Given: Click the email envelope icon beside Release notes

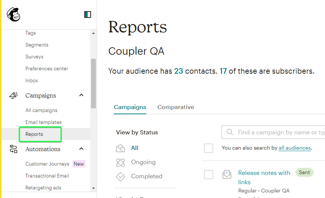Looking at the screenshot, I should pos(227,175).
